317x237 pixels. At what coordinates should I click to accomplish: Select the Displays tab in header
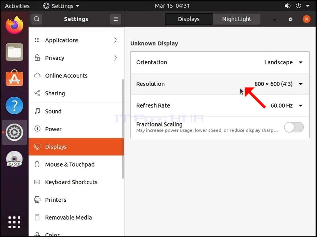[x=189, y=19]
